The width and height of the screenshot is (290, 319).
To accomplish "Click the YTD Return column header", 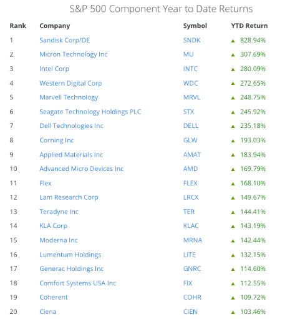I will click(x=249, y=26).
